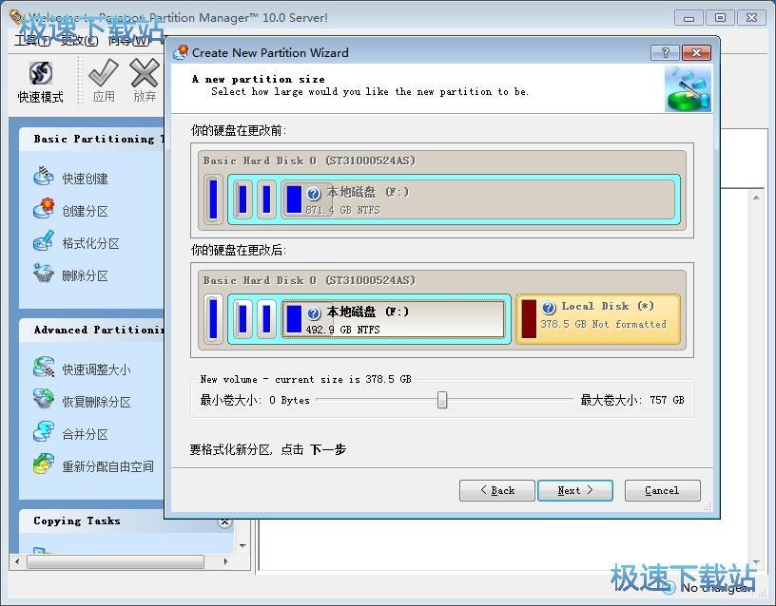Select first small partition in after-change disk
This screenshot has width=776, height=606.
coord(213,319)
